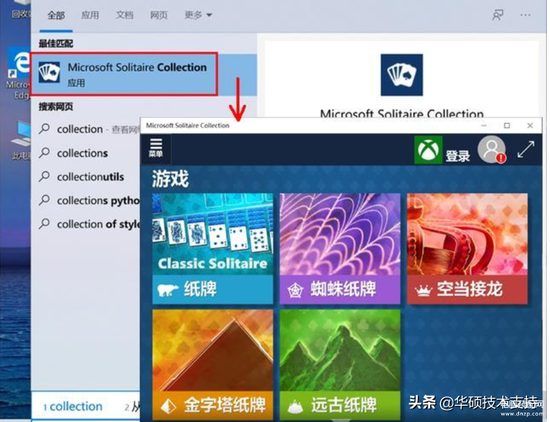Open the 空当接龙 FreeCell game tile
This screenshot has height=422, width=550.
tap(467, 248)
